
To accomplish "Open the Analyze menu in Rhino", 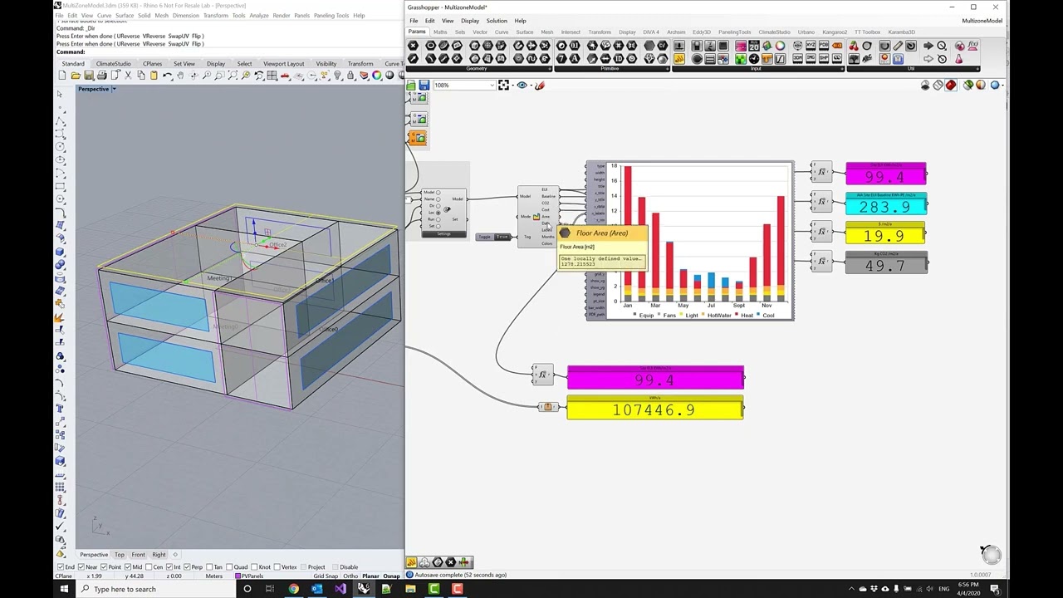I will (258, 15).
